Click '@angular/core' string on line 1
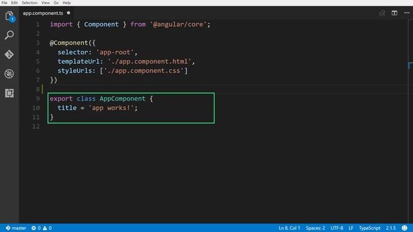Screen dimensions: 413x232 [x=178, y=24]
